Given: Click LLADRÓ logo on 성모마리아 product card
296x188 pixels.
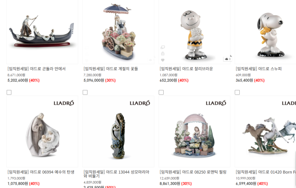Looking at the screenshot, I should [140, 103].
